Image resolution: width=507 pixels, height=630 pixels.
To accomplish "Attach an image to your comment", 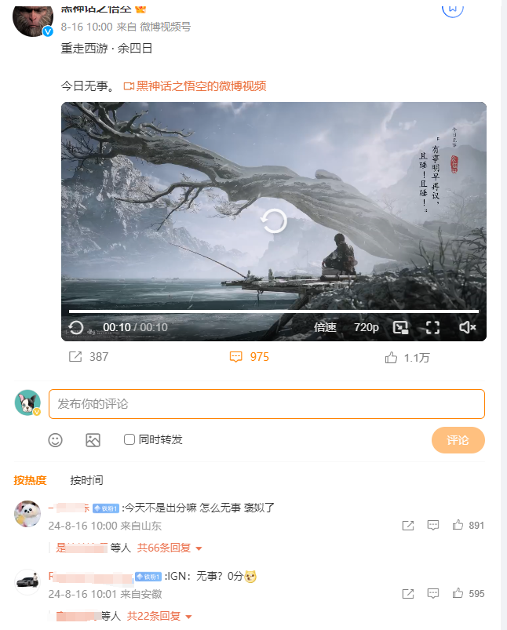I will click(93, 440).
